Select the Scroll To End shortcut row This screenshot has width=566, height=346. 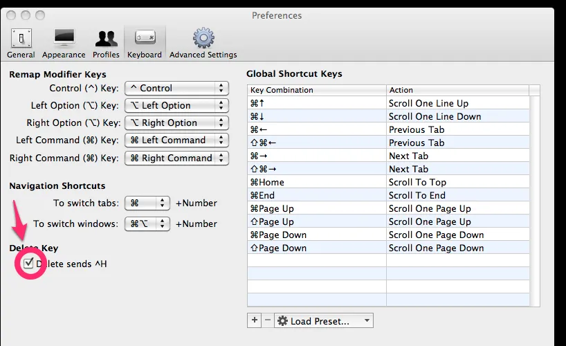click(x=387, y=195)
